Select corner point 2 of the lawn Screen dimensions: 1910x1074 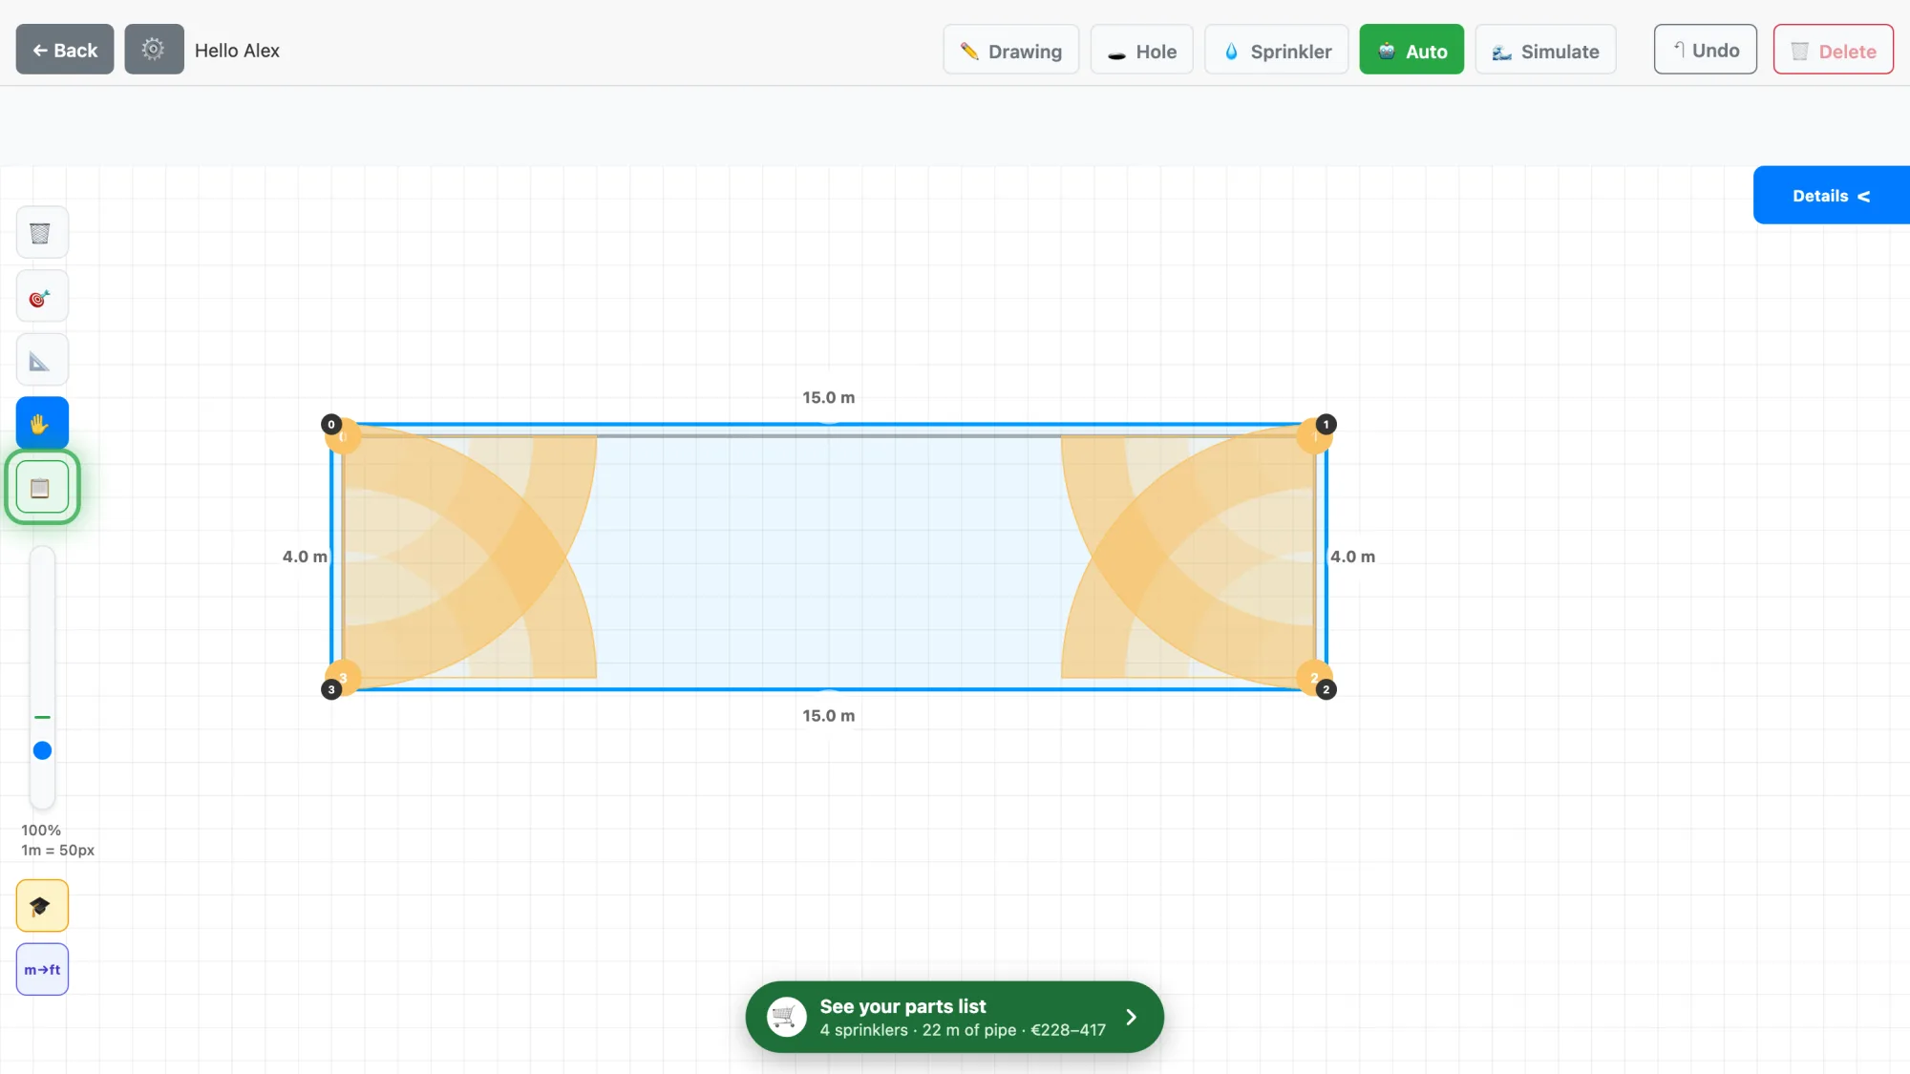point(1326,689)
